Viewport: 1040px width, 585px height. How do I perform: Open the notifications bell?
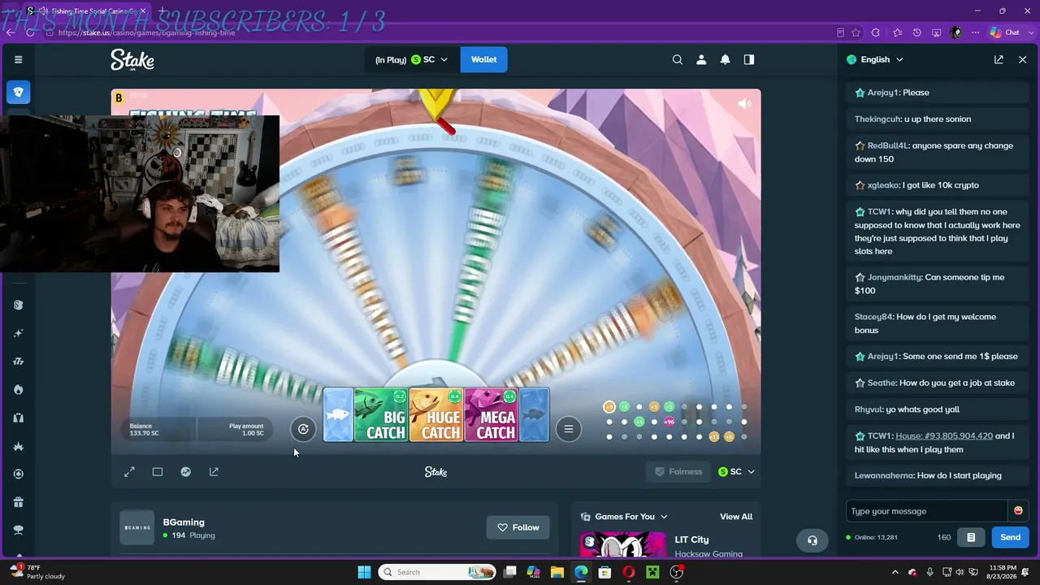pos(725,59)
